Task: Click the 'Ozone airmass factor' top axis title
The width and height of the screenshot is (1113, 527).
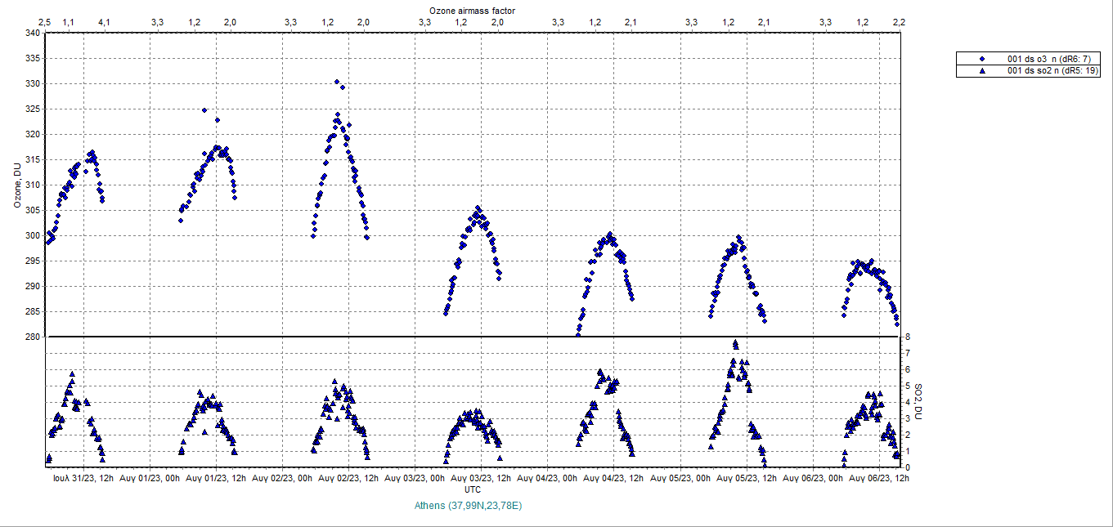Action: (x=472, y=9)
